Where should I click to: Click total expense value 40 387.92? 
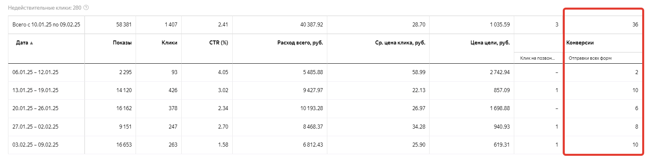(312, 25)
